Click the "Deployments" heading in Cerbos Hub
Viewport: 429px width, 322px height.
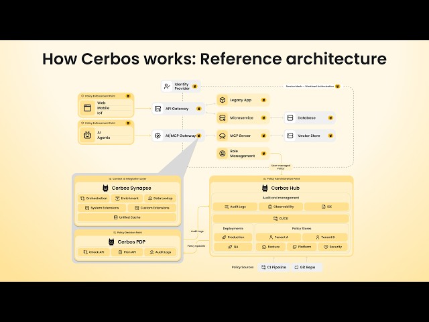233,228
